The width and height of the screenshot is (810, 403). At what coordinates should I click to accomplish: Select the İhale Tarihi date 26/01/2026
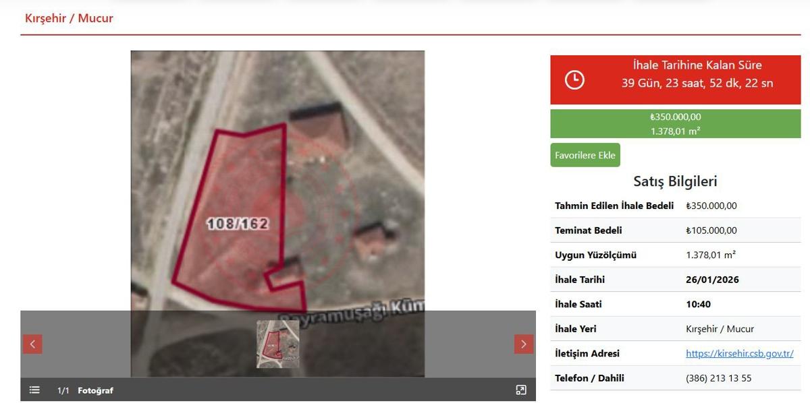[712, 280]
